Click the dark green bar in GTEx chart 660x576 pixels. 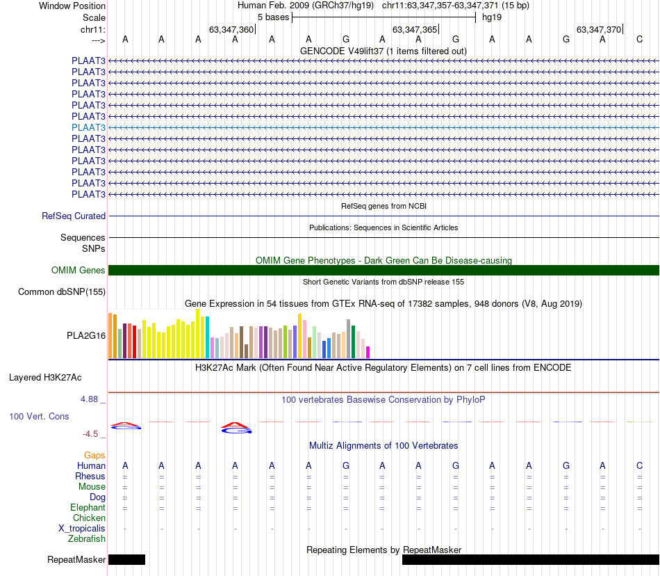(x=353, y=342)
